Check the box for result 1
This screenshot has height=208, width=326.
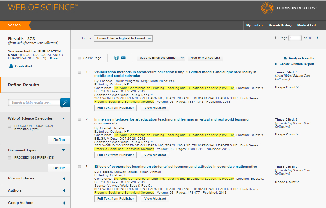click(x=79, y=72)
